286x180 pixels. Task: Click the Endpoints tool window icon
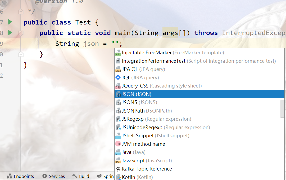click(9, 176)
